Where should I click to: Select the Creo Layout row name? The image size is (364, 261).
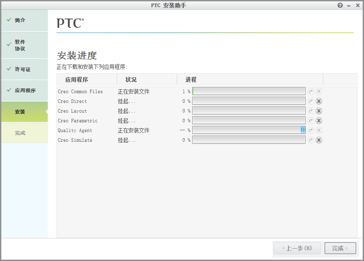tap(72, 111)
